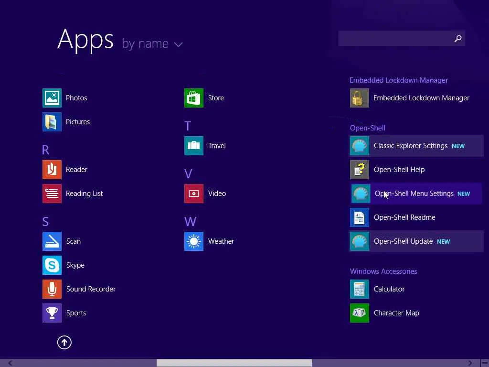Open the Skype icon
The width and height of the screenshot is (489, 367).
pos(52,265)
